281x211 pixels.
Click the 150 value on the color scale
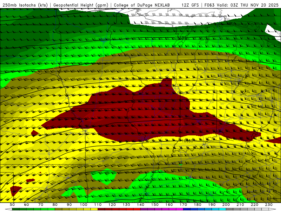(x=155, y=205)
